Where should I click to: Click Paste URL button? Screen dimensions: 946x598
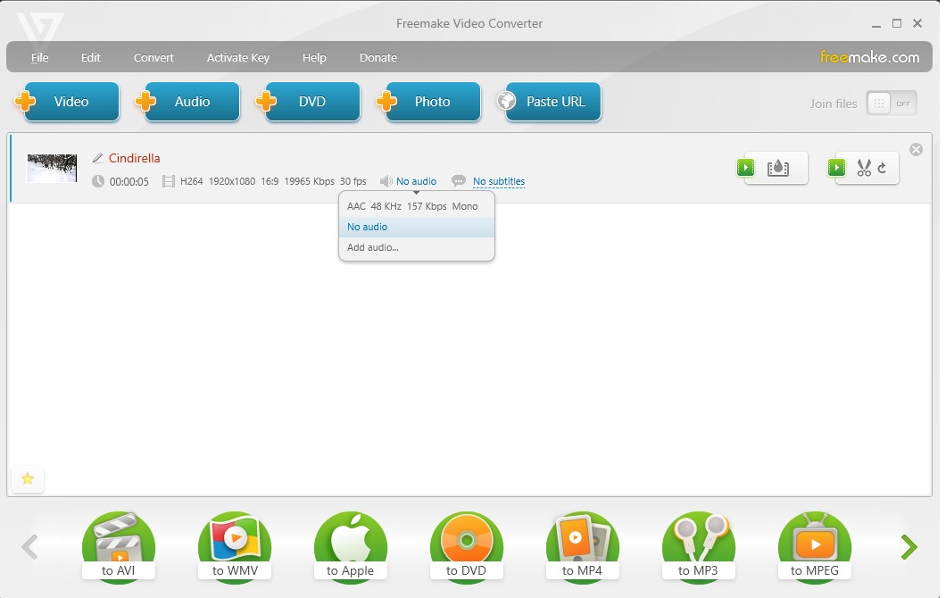[x=549, y=102]
